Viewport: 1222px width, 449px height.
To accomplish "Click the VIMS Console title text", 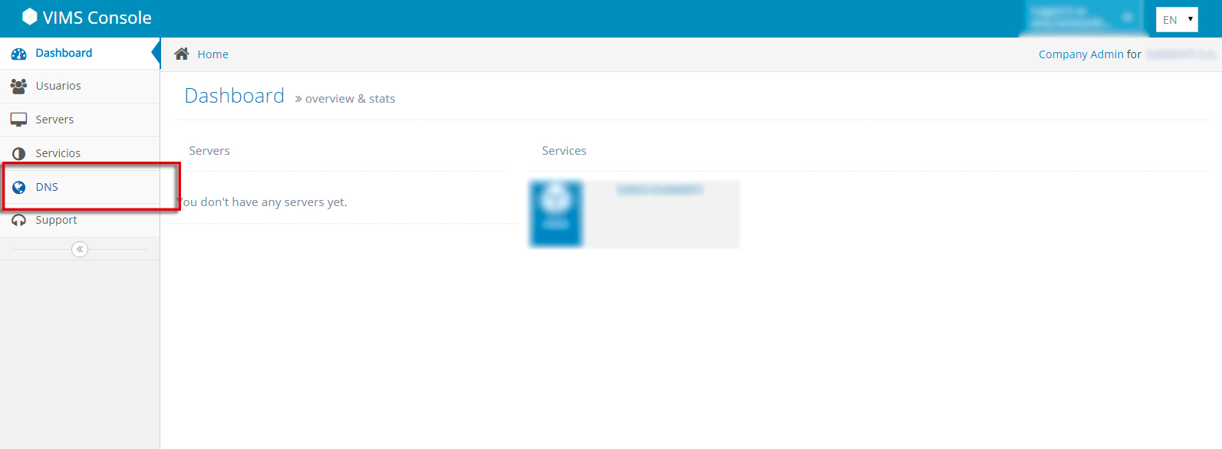I will 97,18.
